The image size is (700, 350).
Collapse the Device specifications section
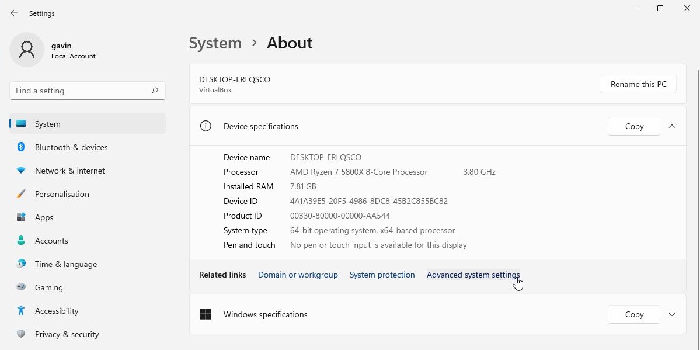click(x=672, y=126)
